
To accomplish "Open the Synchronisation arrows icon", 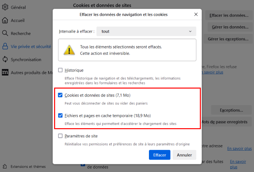I will (5, 59).
